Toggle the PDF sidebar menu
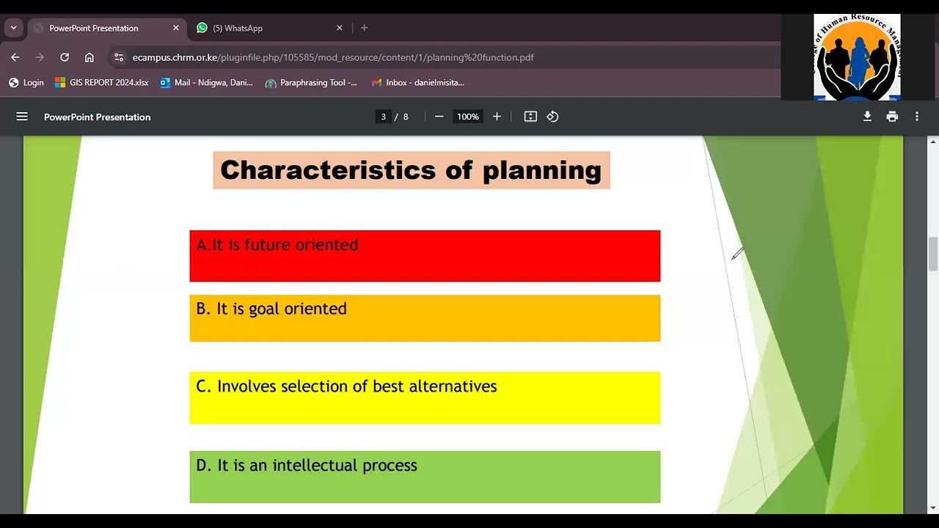The image size is (939, 528). (22, 117)
